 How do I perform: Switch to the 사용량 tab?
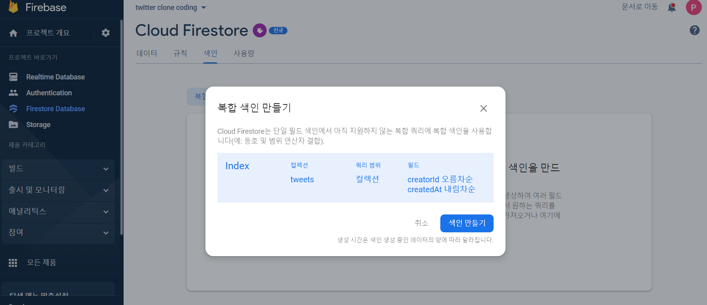(244, 53)
